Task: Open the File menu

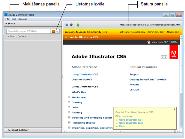Action: [x=7, y=19]
